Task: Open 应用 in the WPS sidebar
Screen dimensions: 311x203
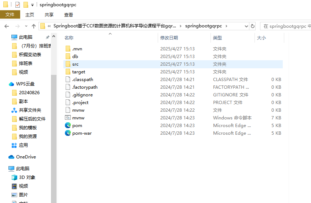Action: point(20,145)
